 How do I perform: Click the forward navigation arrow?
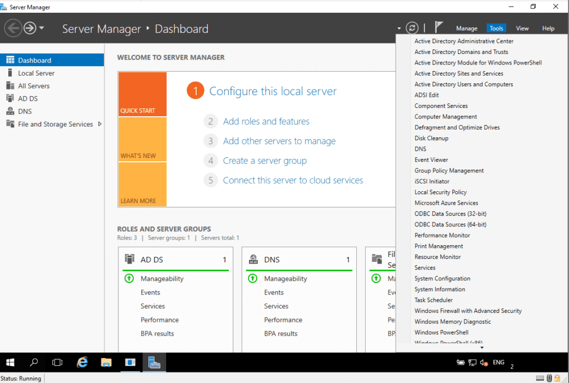(30, 28)
